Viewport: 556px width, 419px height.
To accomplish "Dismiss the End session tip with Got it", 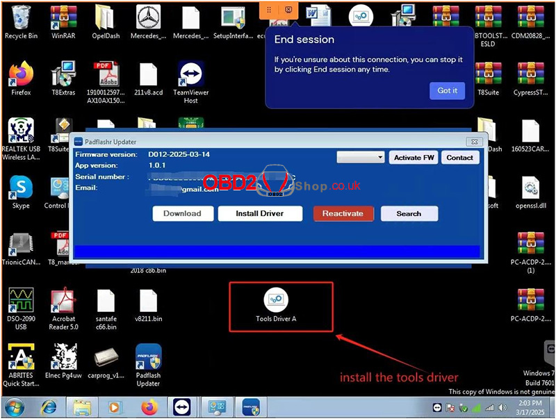I will click(447, 90).
